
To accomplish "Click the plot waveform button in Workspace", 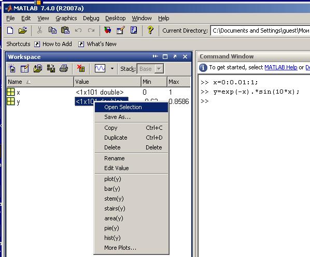I will (100, 68).
